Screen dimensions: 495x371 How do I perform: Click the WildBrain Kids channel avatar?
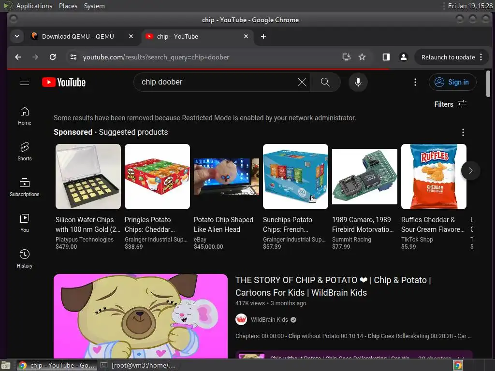pyautogui.click(x=241, y=320)
